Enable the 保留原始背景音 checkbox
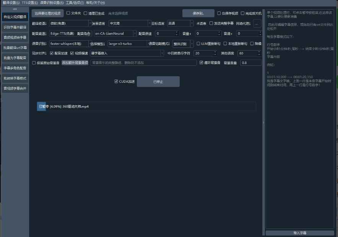 pos(34,63)
